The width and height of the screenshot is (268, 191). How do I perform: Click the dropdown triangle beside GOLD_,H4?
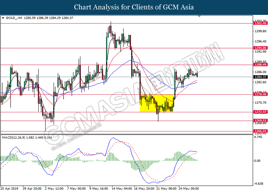3,18
